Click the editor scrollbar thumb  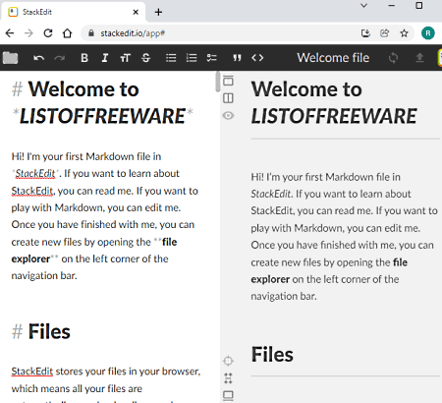pos(218,82)
